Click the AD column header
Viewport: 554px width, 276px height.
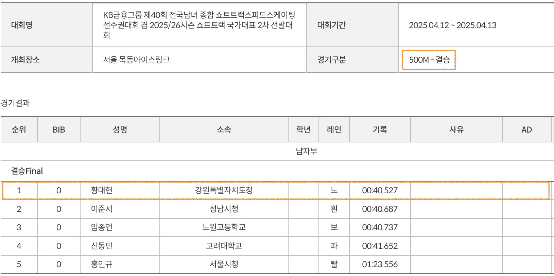[526, 130]
